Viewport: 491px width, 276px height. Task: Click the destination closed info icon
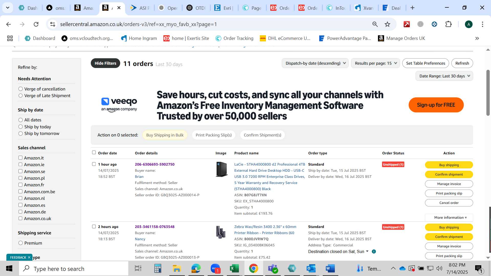(x=374, y=251)
